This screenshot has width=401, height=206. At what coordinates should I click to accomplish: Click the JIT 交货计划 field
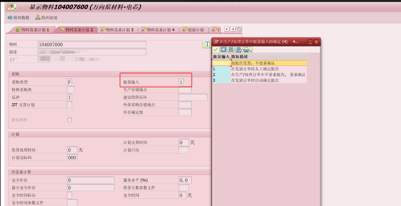[x=70, y=105]
